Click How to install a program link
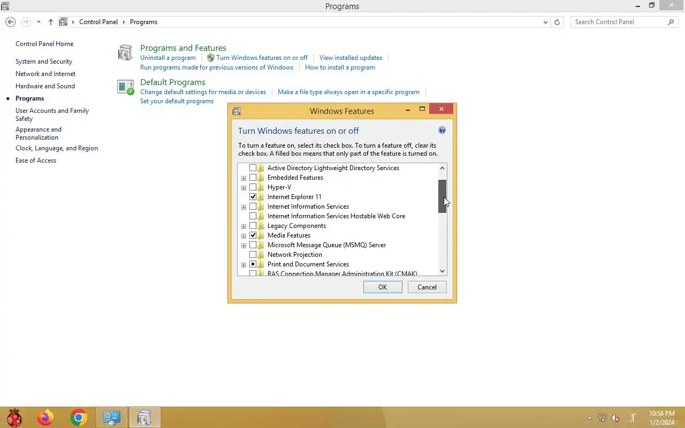Screen dimensions: 685x428 tap(340, 67)
